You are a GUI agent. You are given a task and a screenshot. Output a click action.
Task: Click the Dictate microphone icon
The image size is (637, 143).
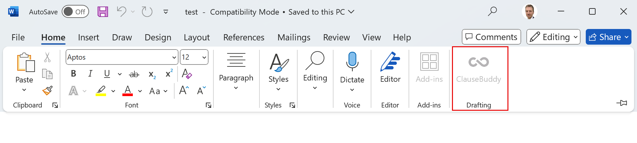pyautogui.click(x=352, y=61)
